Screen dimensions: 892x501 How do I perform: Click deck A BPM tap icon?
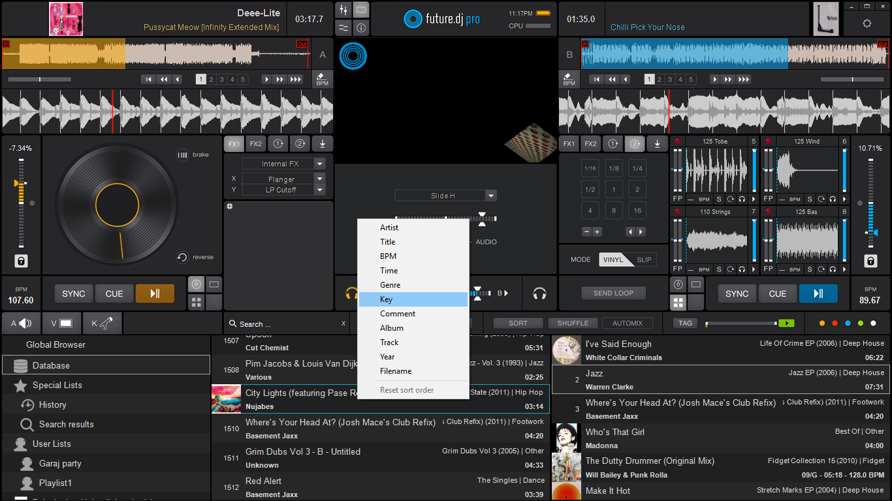click(x=323, y=80)
